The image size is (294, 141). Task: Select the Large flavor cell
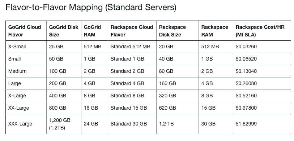click(x=26, y=83)
